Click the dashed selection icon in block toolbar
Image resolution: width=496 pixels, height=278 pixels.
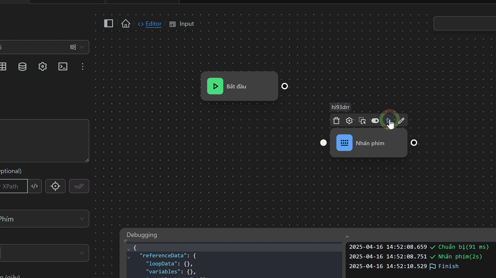click(362, 121)
